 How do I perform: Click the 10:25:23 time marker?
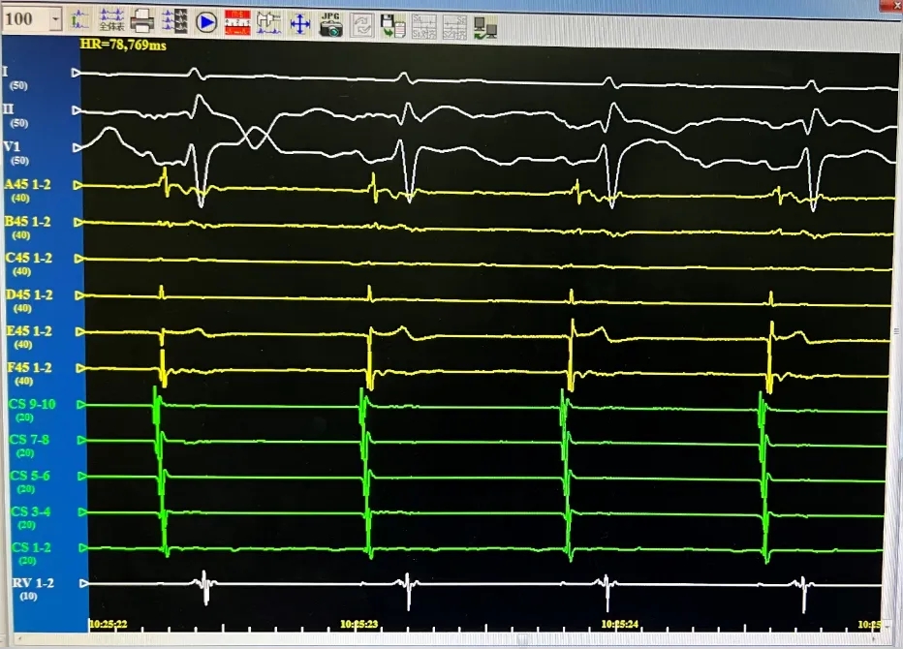(359, 624)
